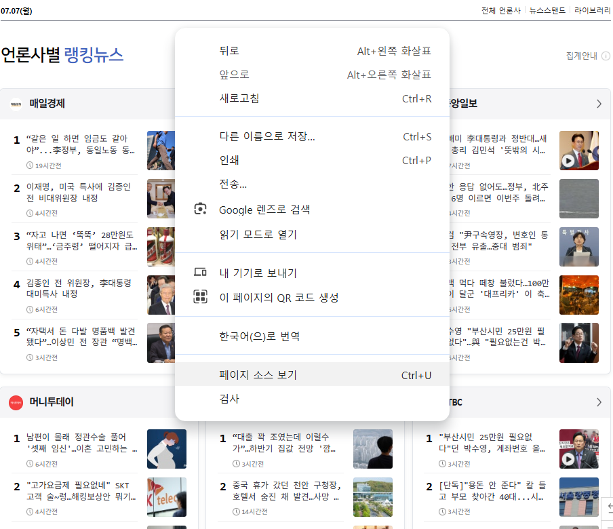Play the 박수영 video thumbnail under JTBC

(579, 449)
